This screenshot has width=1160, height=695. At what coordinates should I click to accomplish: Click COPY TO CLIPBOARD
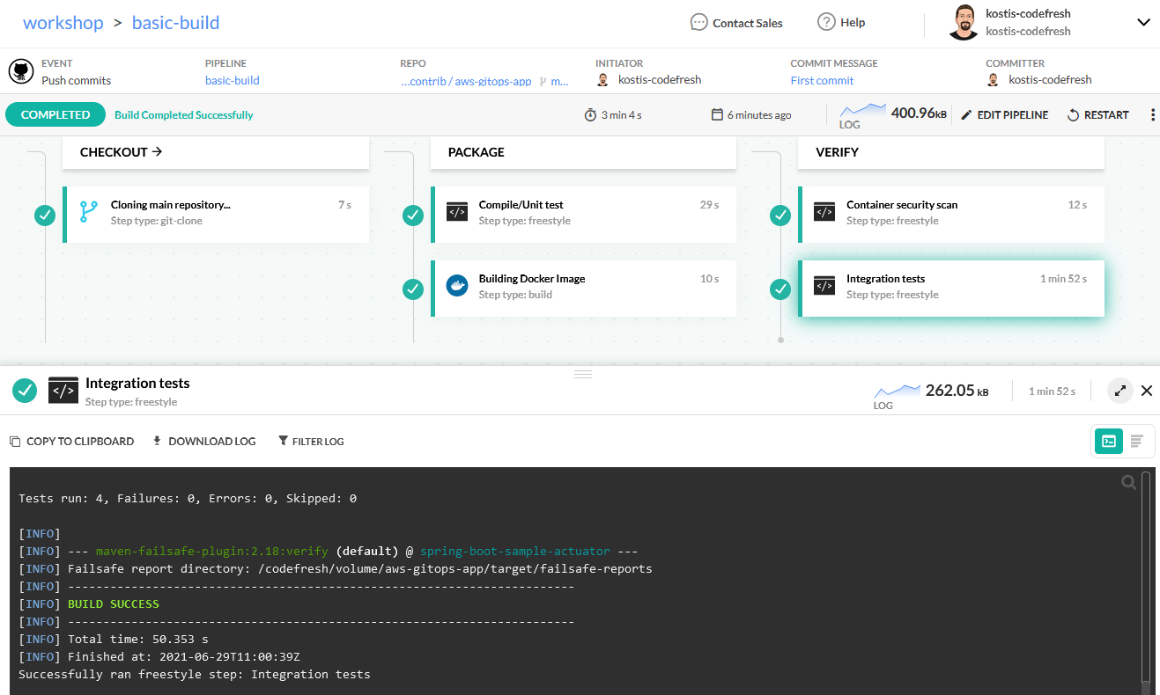click(72, 442)
